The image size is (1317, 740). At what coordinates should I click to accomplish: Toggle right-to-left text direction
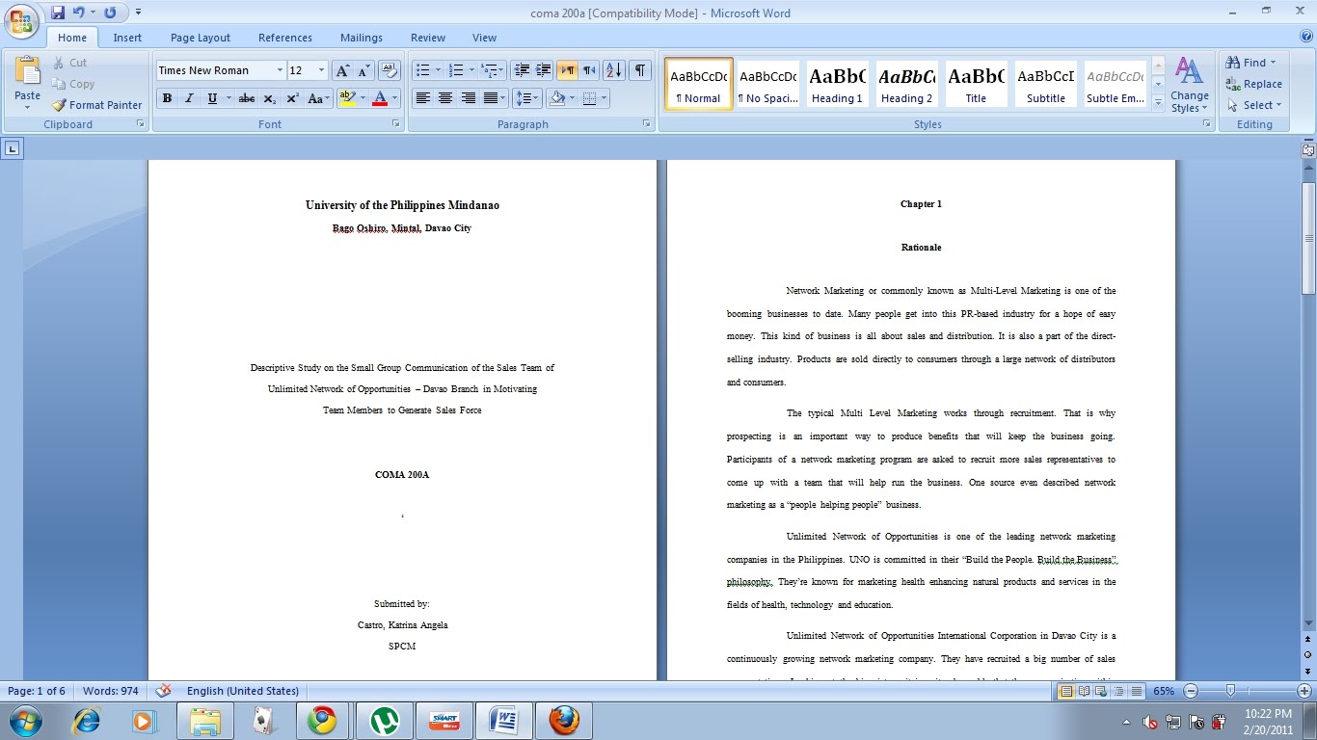[x=588, y=70]
